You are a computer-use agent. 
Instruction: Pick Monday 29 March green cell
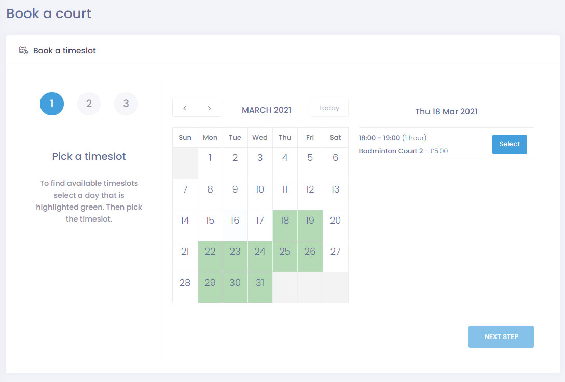(x=210, y=287)
